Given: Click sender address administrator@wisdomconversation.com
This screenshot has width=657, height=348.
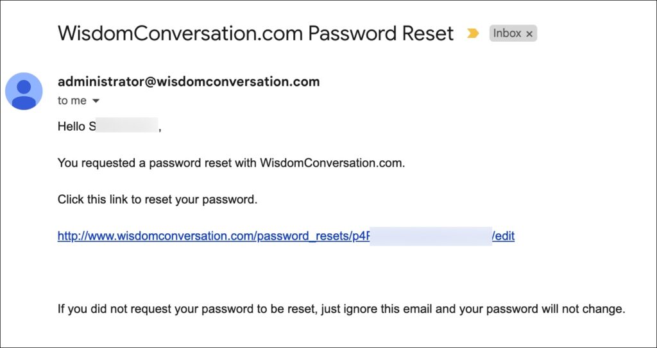Looking at the screenshot, I should pyautogui.click(x=189, y=81).
